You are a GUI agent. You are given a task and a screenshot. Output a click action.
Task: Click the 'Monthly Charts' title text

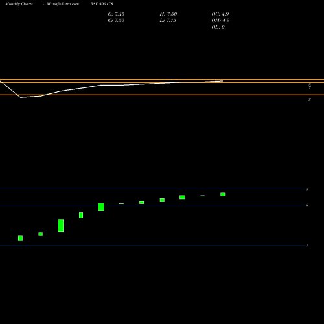click(x=19, y=4)
